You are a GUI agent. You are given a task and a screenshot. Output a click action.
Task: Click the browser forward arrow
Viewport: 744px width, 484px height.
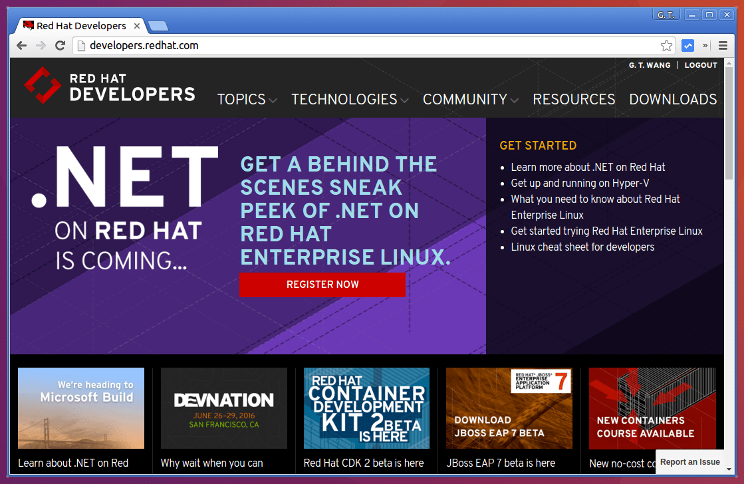(41, 45)
